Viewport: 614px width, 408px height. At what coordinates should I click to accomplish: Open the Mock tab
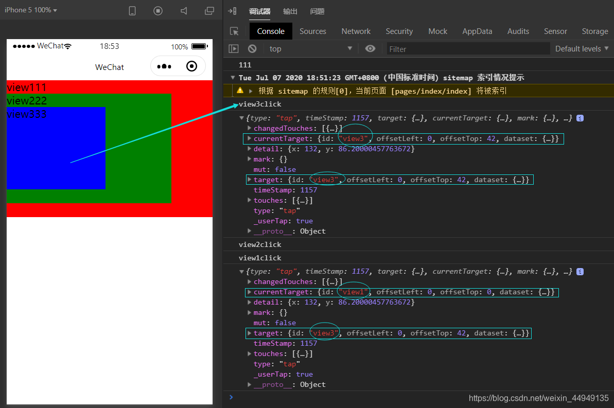(x=438, y=31)
